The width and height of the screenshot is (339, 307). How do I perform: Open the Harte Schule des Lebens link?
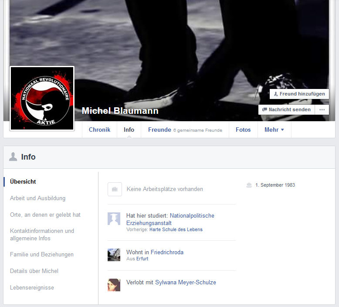point(176,229)
